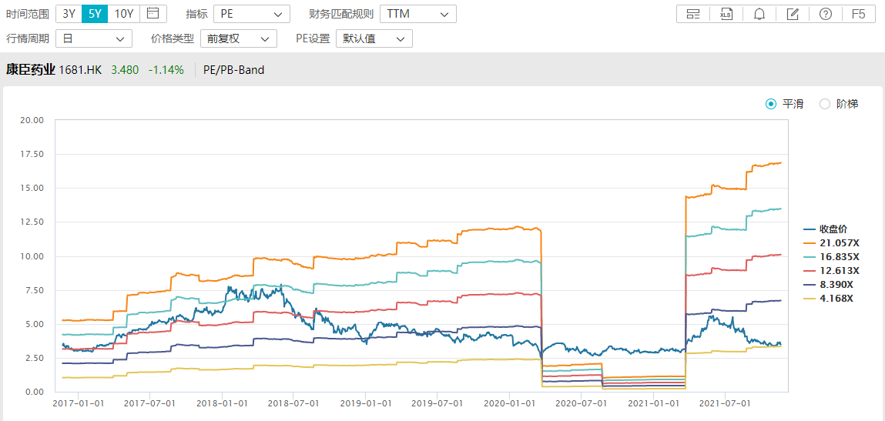Select the 平滑 radio option
The height and width of the screenshot is (421, 885).
click(x=771, y=104)
